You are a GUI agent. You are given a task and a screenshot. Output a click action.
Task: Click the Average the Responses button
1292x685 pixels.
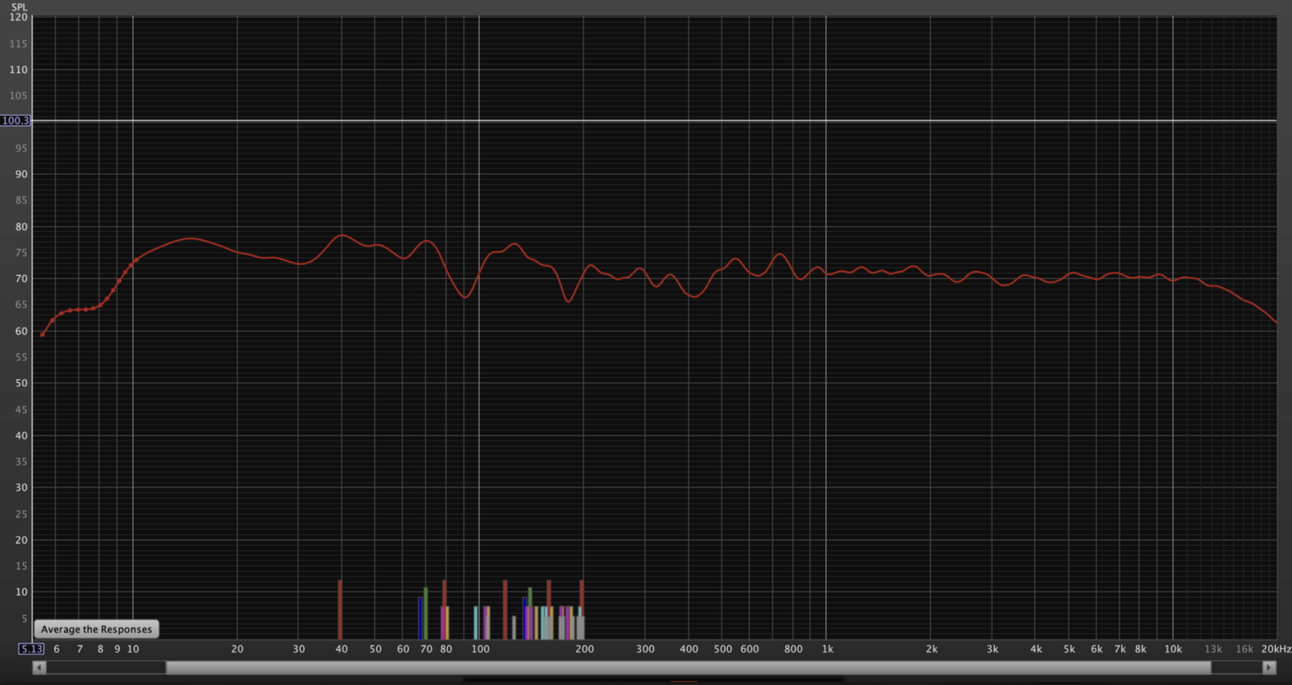96,629
